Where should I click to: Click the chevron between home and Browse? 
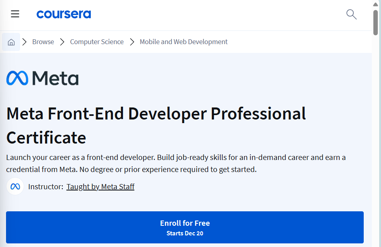click(x=24, y=42)
